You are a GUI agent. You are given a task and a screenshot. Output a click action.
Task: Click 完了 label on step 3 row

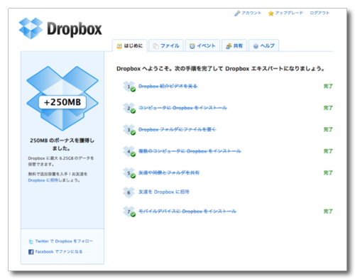pos(328,130)
